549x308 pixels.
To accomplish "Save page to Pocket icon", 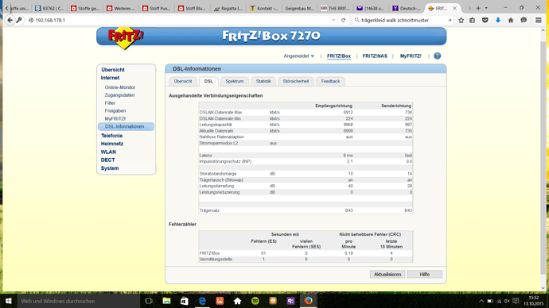I will pos(485,21).
